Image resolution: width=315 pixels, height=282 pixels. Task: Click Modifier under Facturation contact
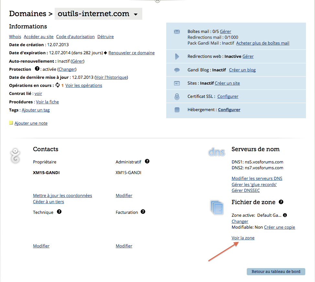pos(124,246)
